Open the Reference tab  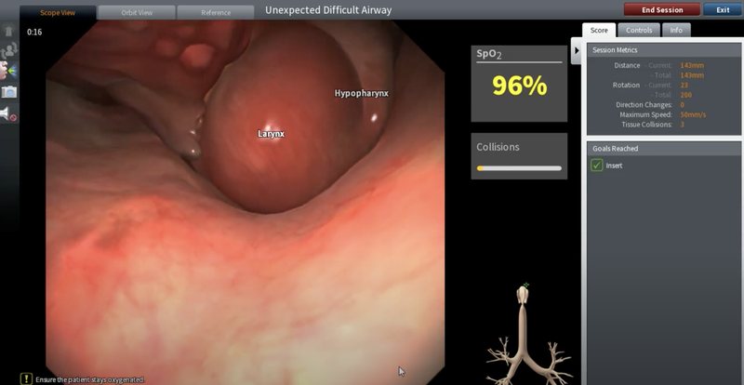pyautogui.click(x=216, y=13)
